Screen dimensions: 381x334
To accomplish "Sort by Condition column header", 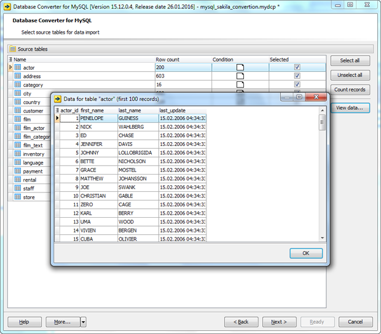I will coord(240,60).
